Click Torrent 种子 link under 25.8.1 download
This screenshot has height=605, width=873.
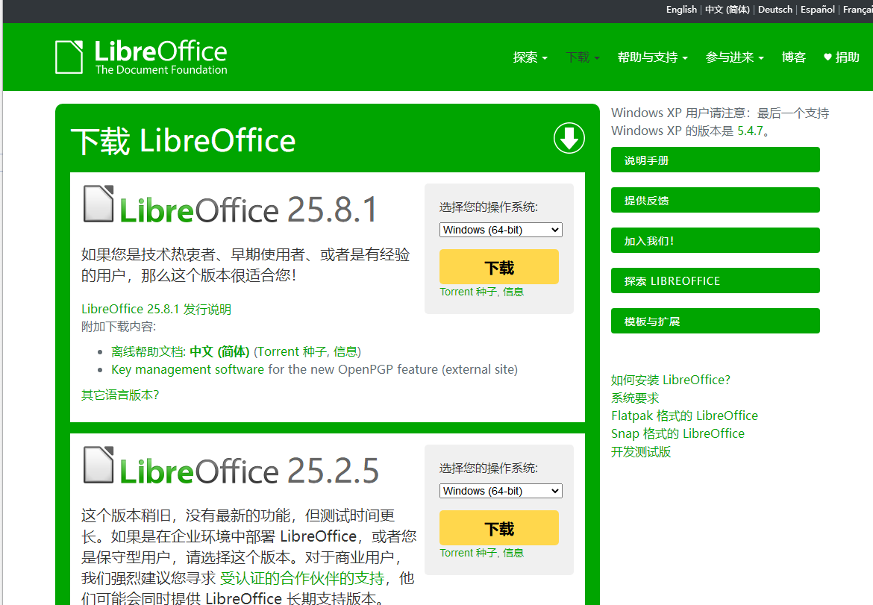[x=468, y=292]
